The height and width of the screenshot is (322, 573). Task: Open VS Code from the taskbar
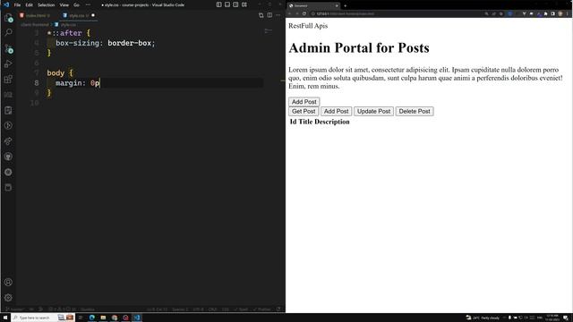point(137,318)
